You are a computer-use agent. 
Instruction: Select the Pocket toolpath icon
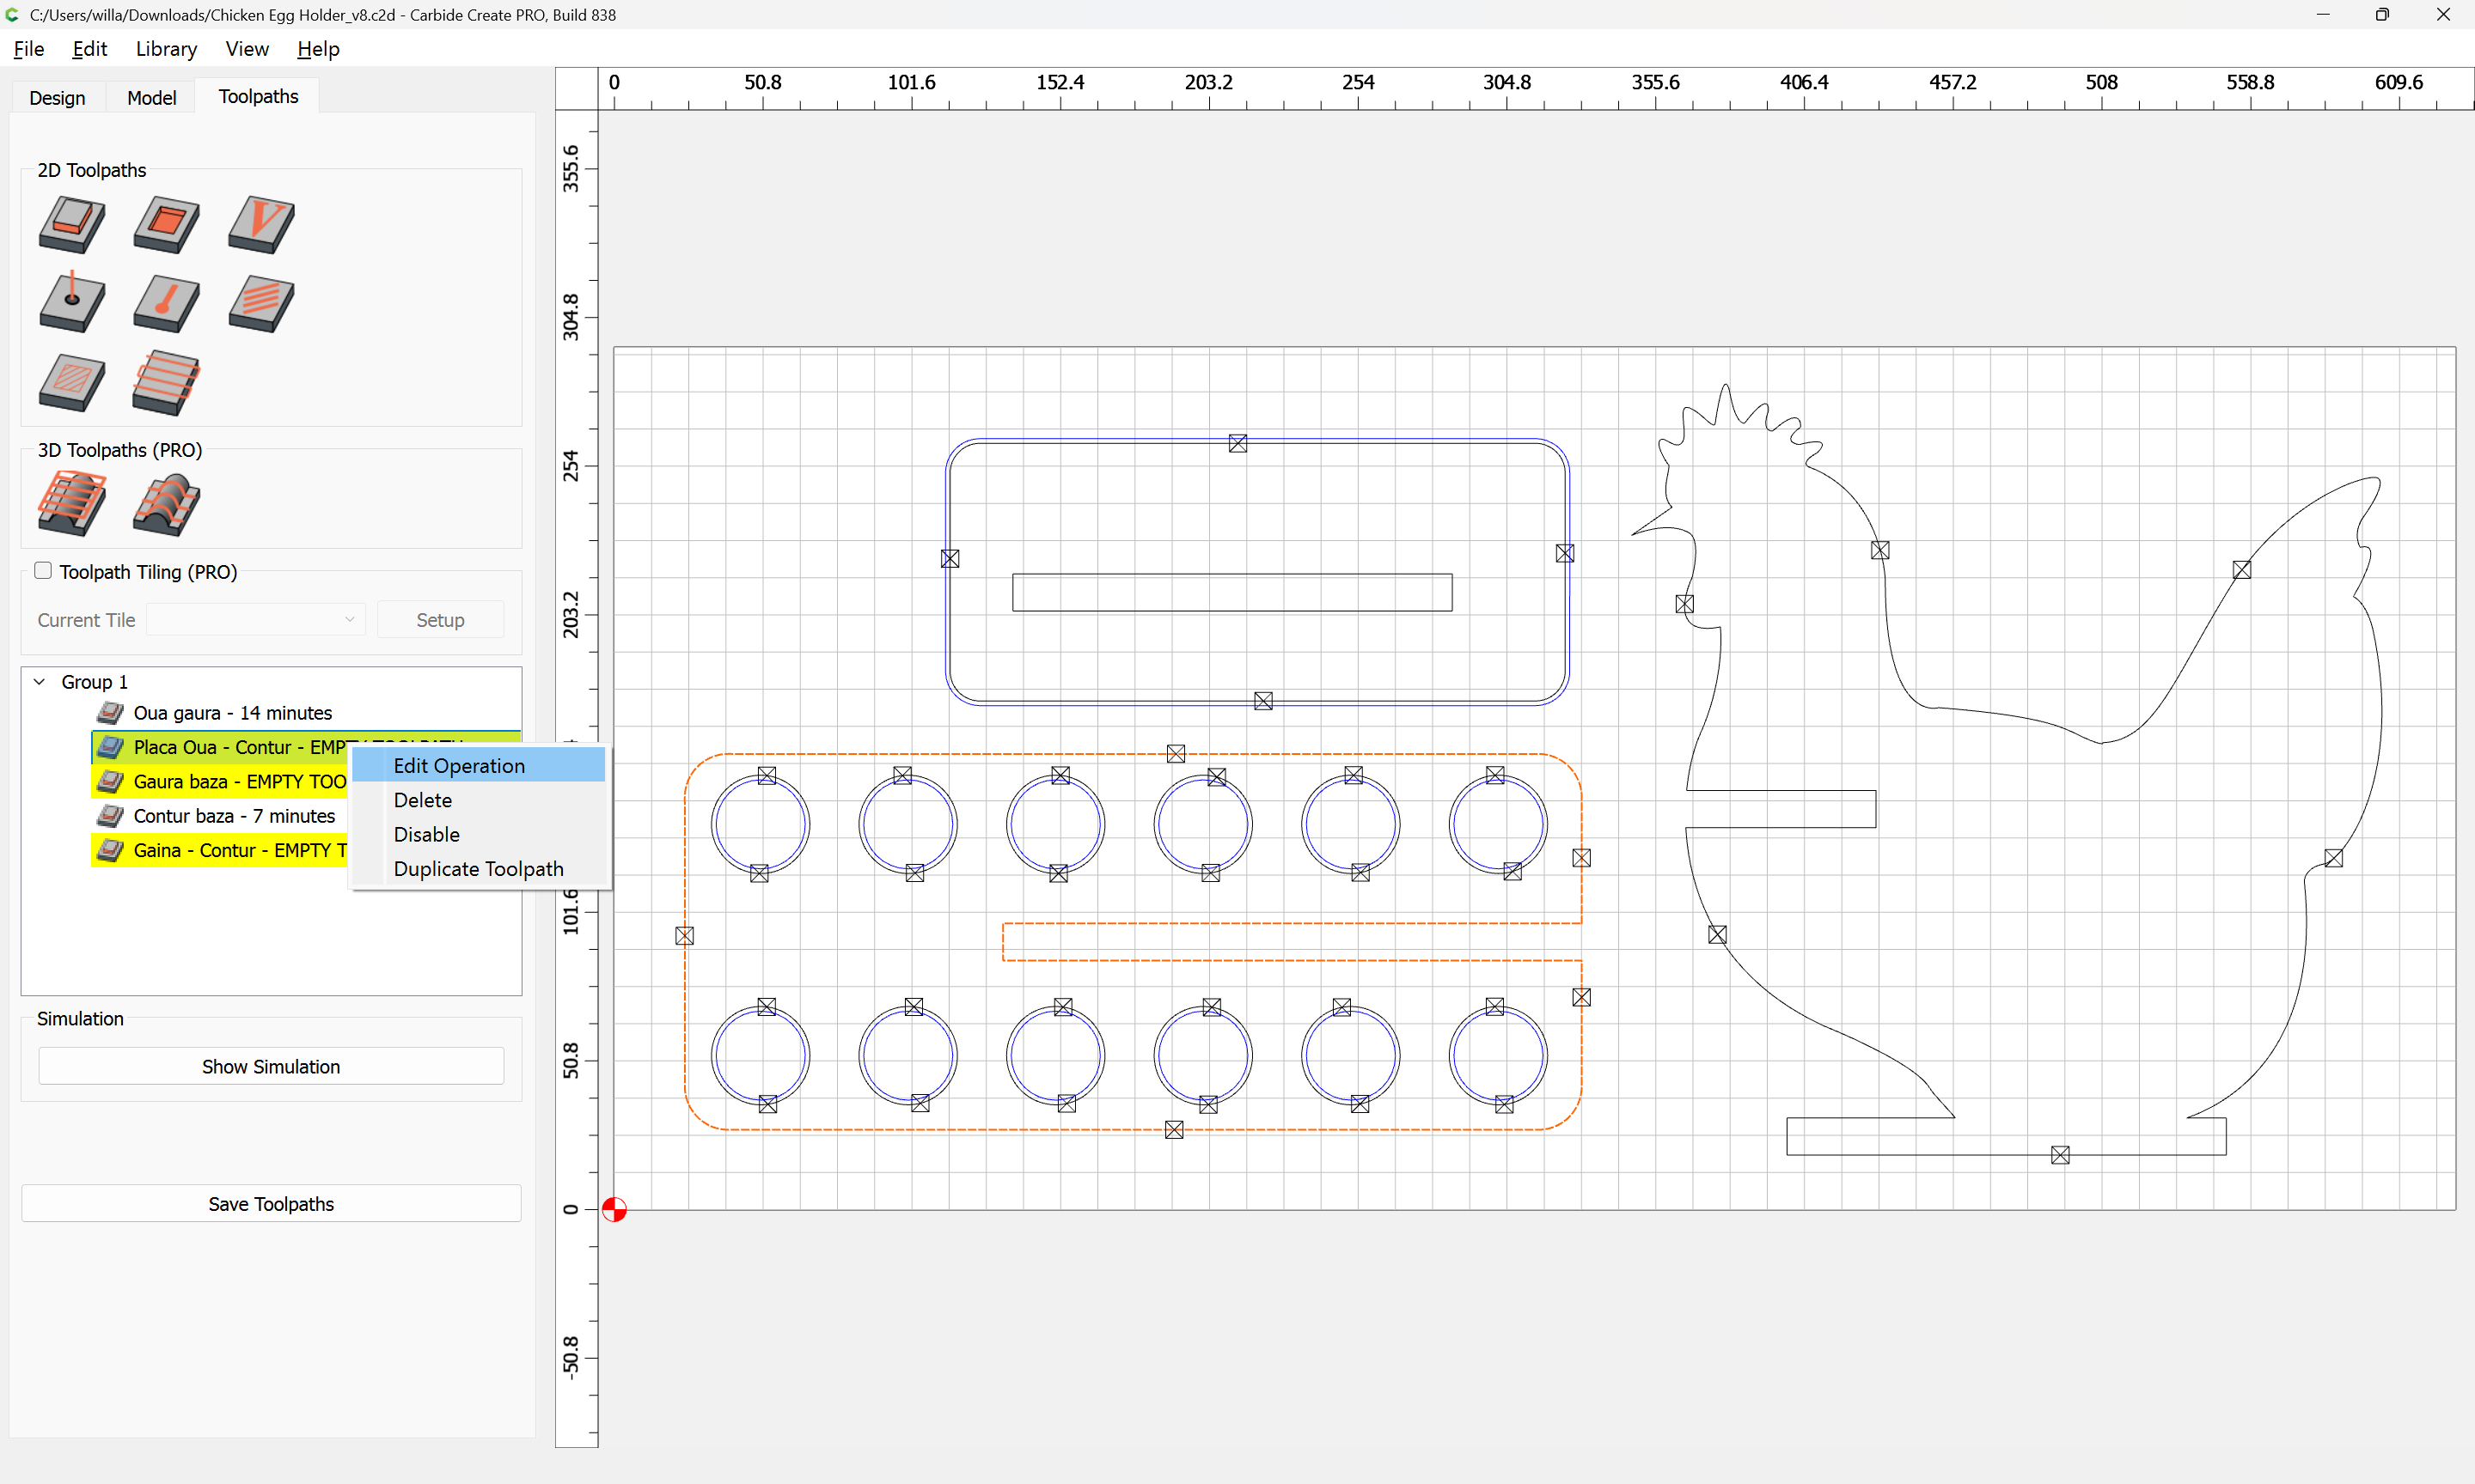pyautogui.click(x=166, y=224)
